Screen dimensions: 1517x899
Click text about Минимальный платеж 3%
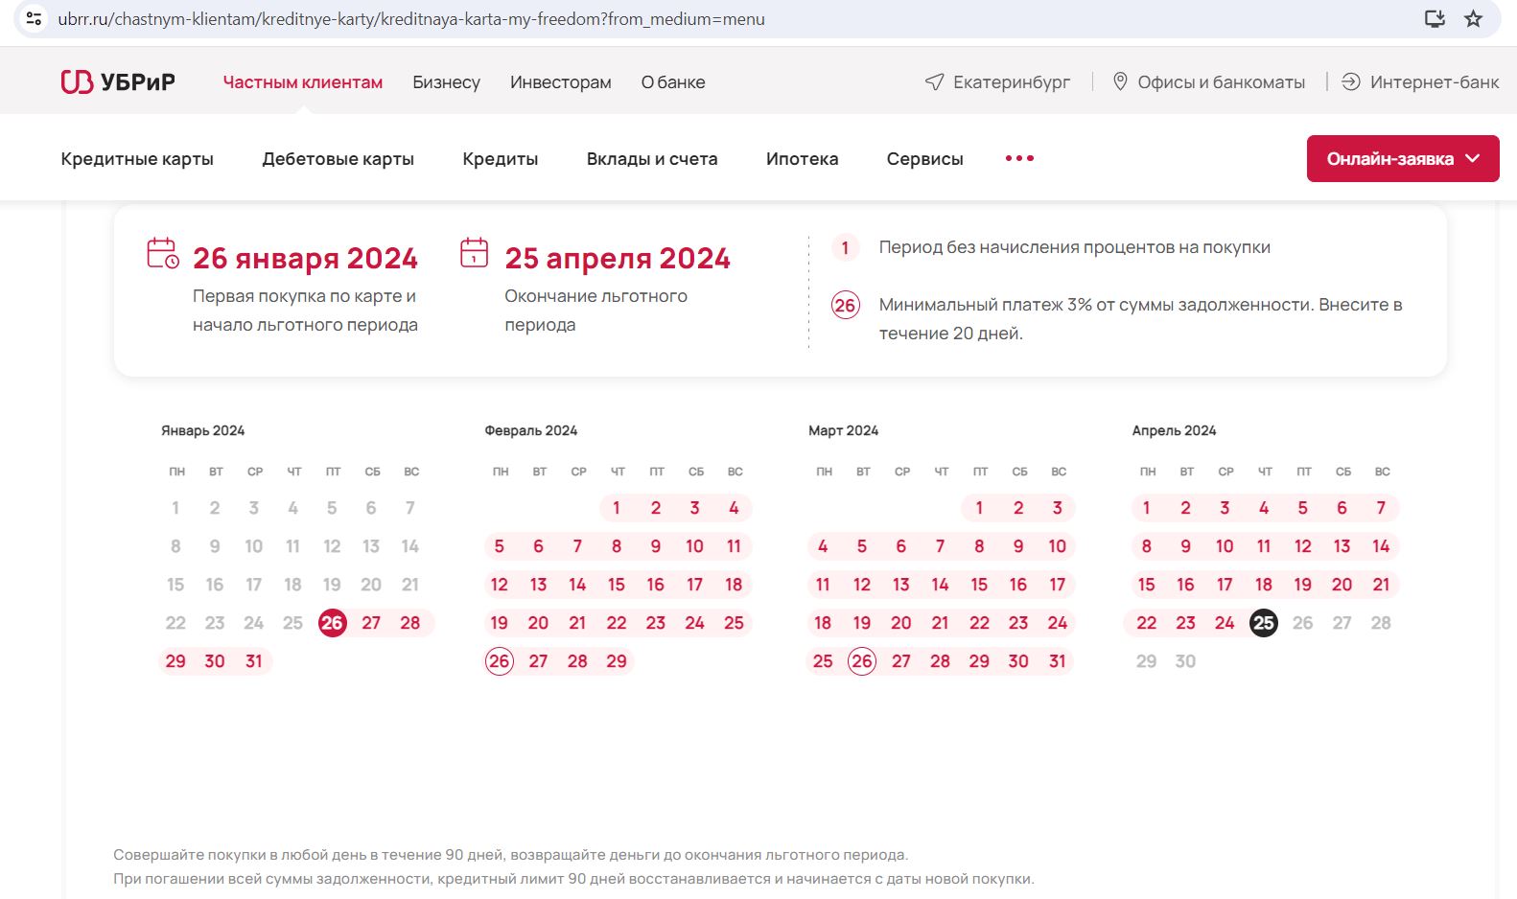click(x=1141, y=319)
